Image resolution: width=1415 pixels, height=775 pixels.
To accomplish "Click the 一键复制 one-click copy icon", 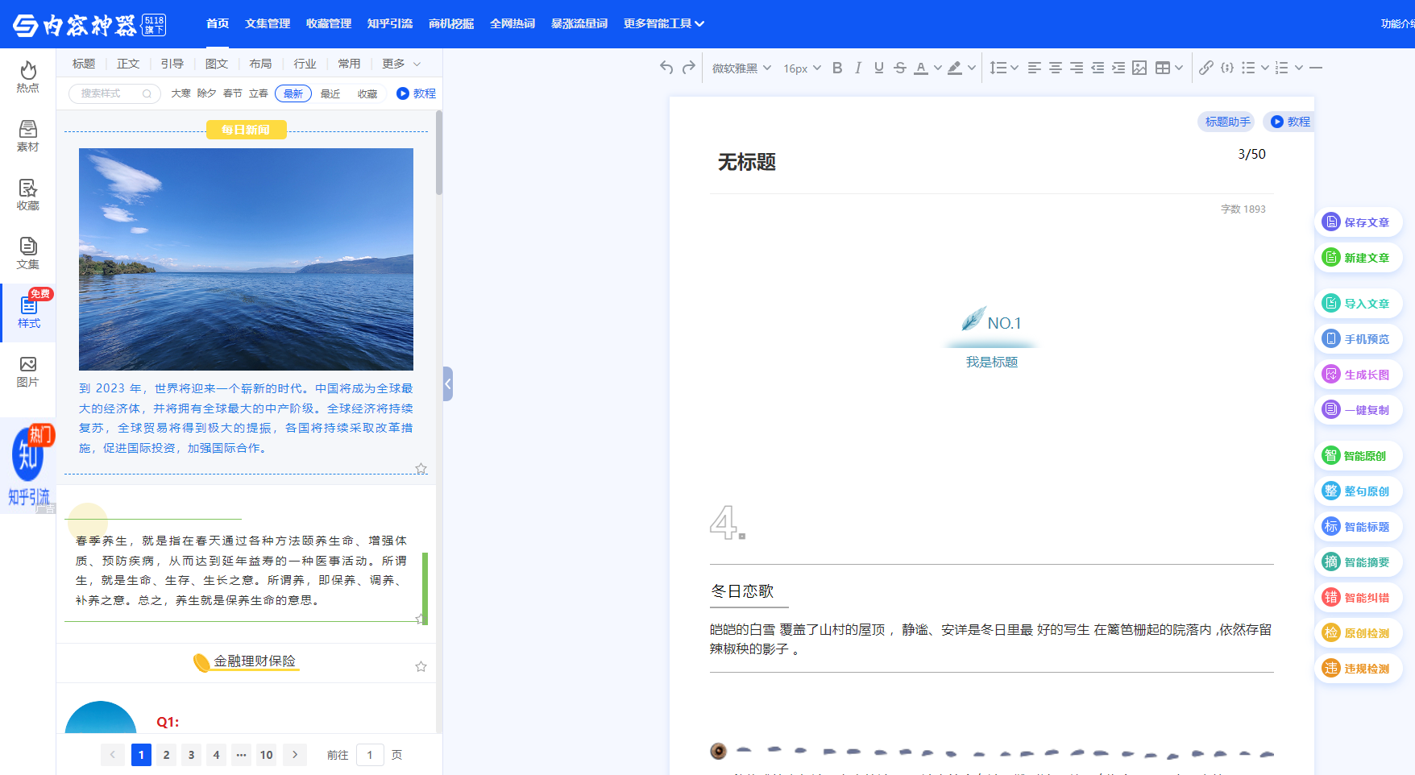I will click(x=1330, y=409).
